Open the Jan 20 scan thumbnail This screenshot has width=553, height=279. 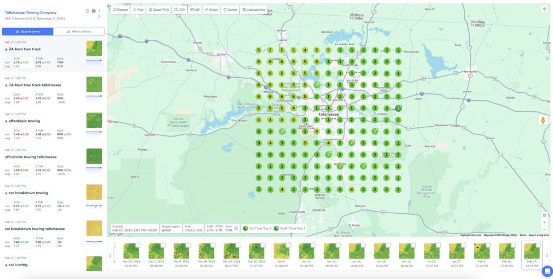pos(431,251)
